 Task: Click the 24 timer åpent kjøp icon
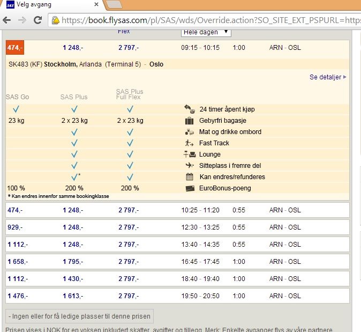190,109
